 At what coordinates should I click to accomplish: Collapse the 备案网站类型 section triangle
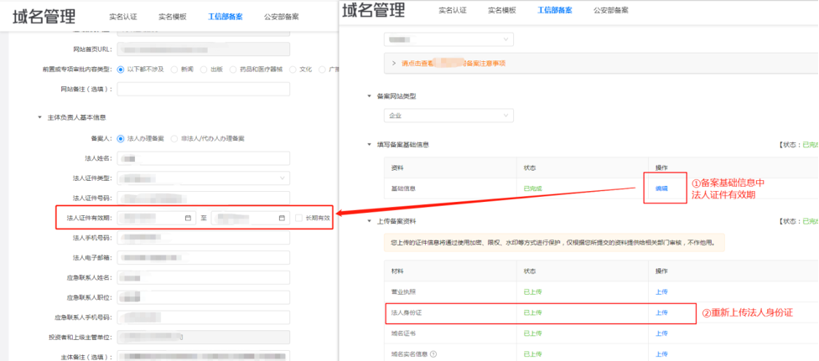(x=370, y=95)
